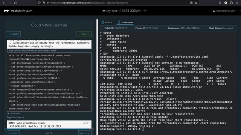Click the 'Hostname' value in terminal header

pyautogui.click(x=189, y=28)
